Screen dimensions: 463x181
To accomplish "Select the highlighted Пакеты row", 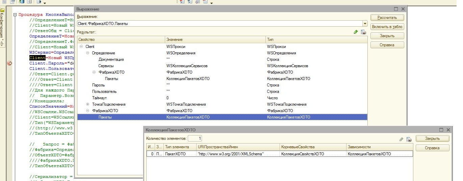I will (x=222, y=117).
